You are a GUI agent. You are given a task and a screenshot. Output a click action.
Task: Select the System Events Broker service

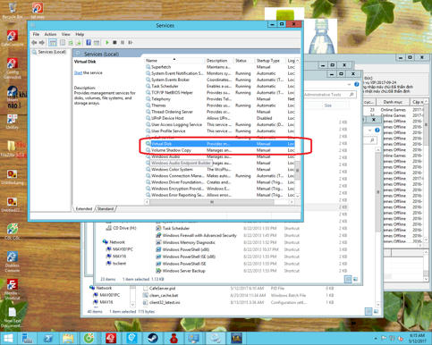pyautogui.click(x=220, y=80)
